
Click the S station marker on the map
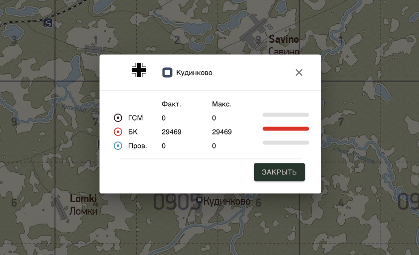47,23
